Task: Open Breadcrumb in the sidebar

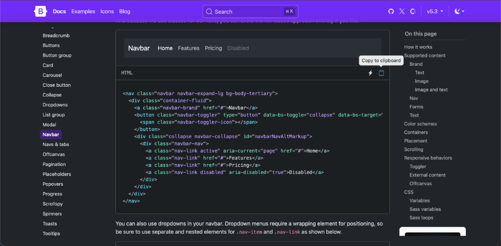Action: pyautogui.click(x=56, y=35)
